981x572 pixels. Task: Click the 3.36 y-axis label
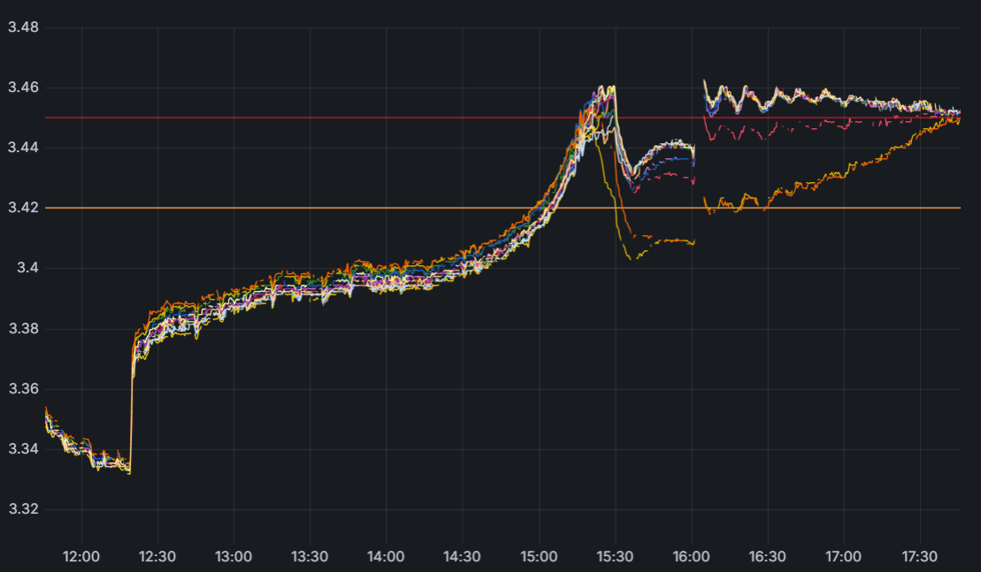click(23, 389)
